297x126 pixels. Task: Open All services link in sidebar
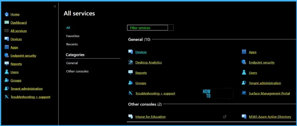point(19,31)
